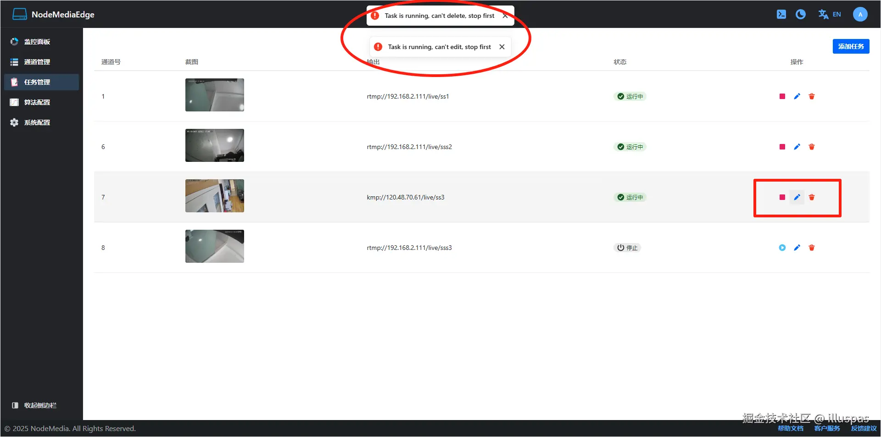View the screenshot thumbnail for channel 1

[215, 95]
